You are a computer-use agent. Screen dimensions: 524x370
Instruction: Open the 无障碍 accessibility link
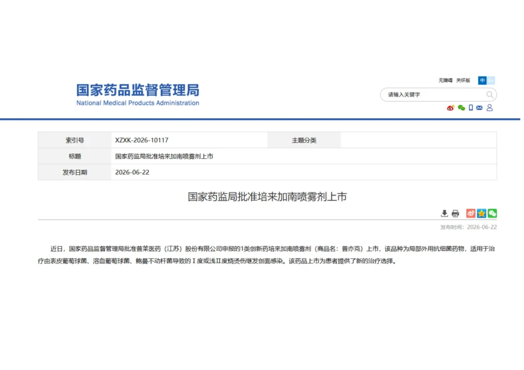point(446,80)
